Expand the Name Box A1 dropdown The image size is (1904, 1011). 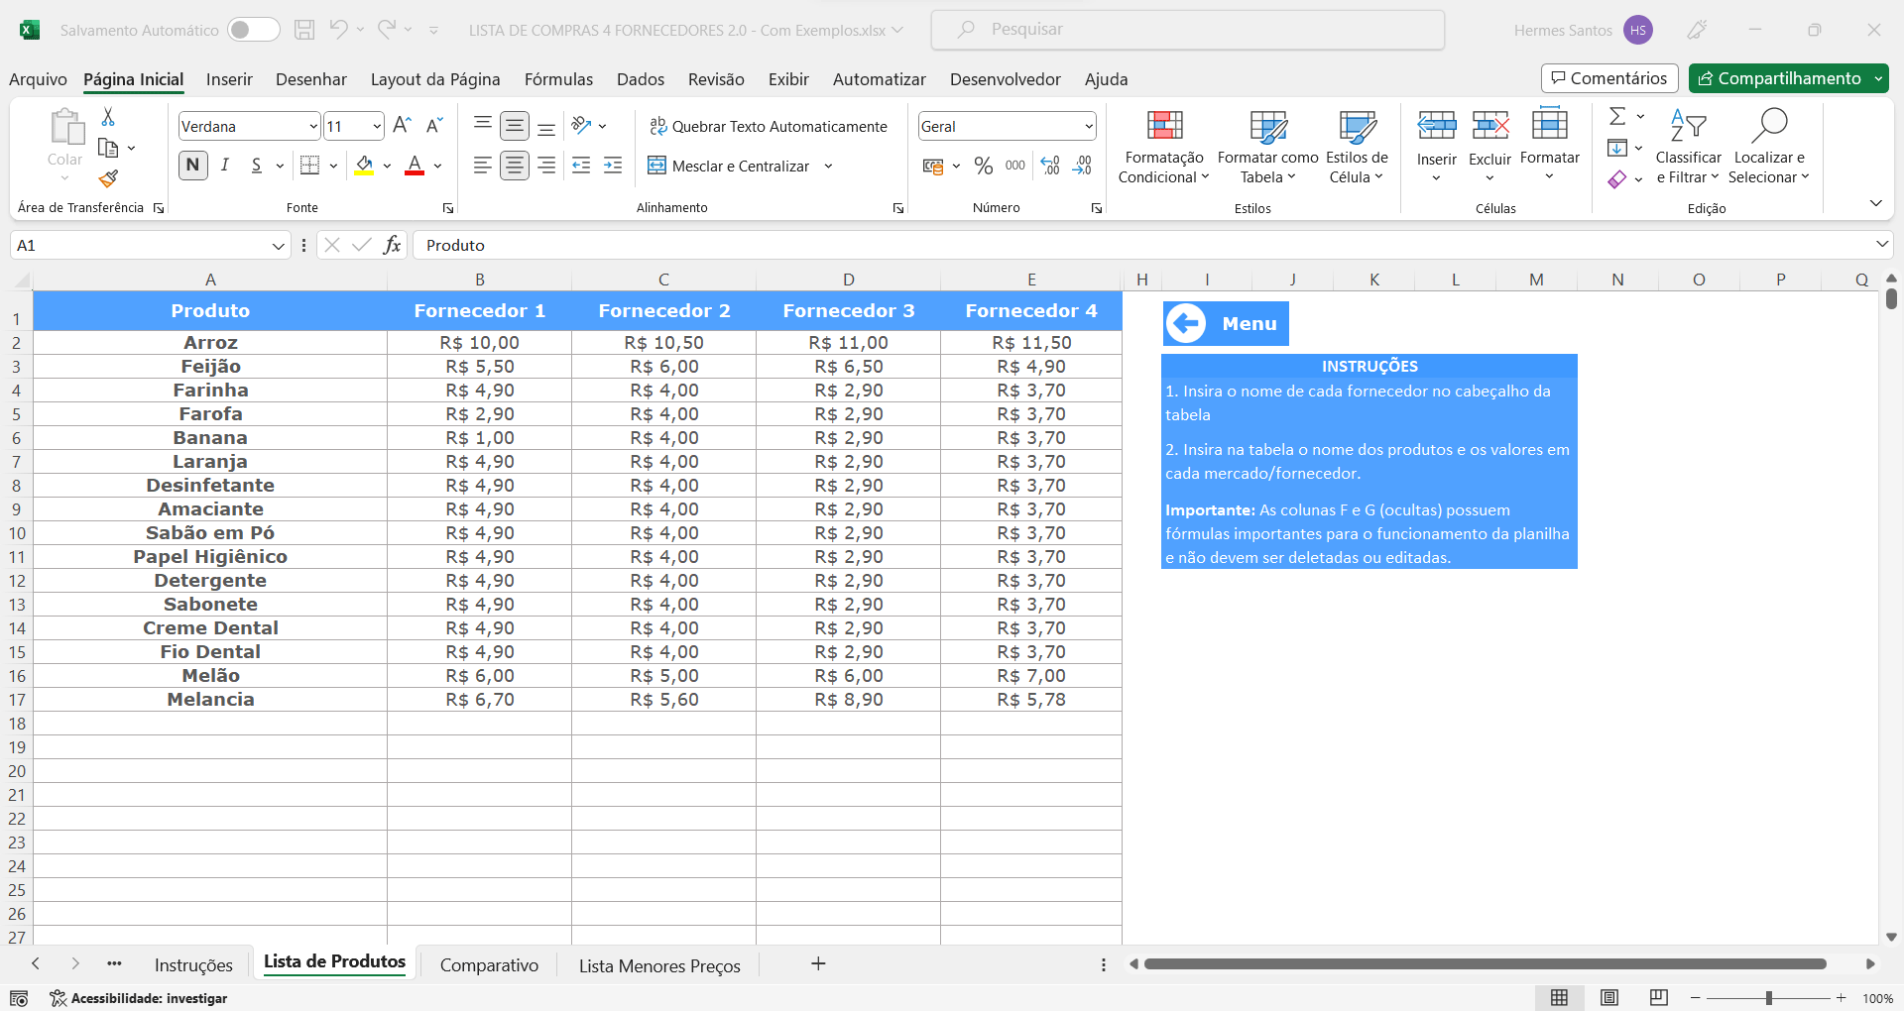pos(279,245)
